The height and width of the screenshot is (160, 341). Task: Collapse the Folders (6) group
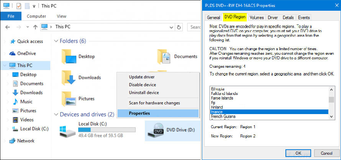(56, 41)
